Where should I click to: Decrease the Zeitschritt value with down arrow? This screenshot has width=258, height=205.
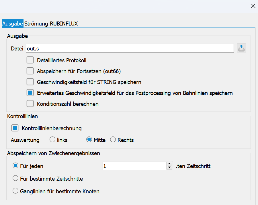(169, 167)
